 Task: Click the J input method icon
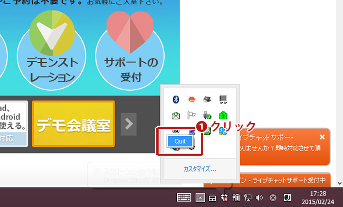click(287, 198)
